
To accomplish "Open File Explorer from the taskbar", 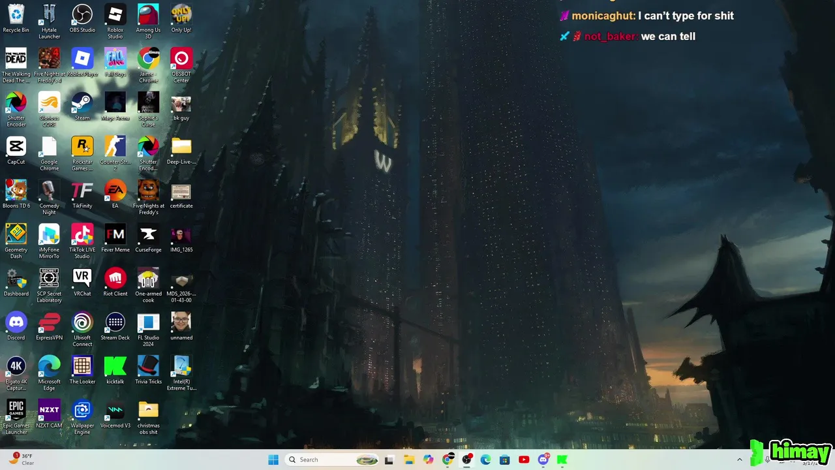I will point(409,460).
